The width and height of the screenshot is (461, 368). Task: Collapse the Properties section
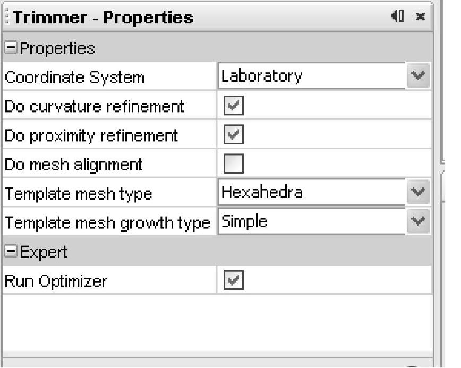click(x=11, y=47)
